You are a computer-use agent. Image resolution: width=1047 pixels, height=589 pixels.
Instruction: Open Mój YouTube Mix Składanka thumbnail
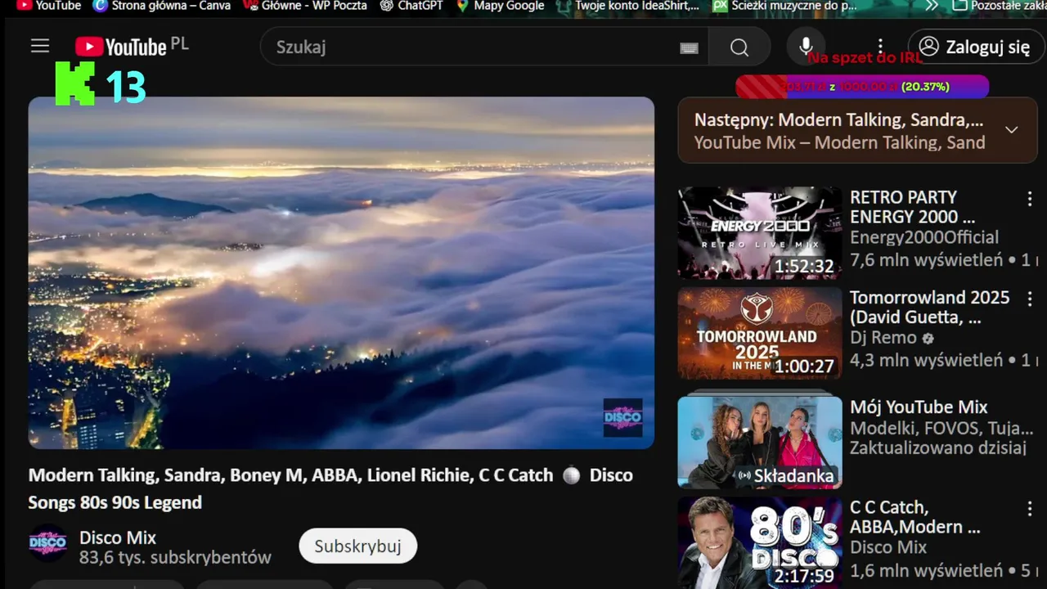tap(760, 443)
